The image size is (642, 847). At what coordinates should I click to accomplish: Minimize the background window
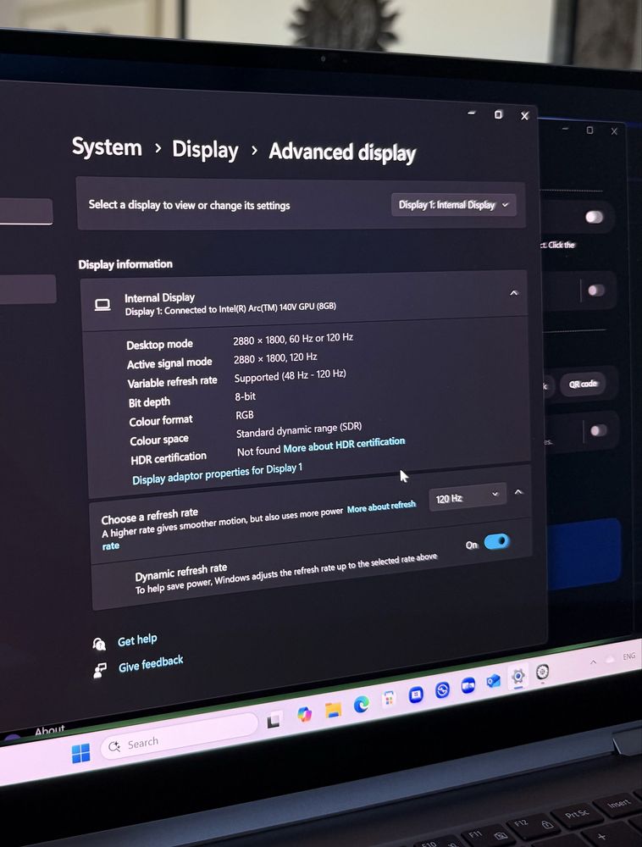point(565,129)
